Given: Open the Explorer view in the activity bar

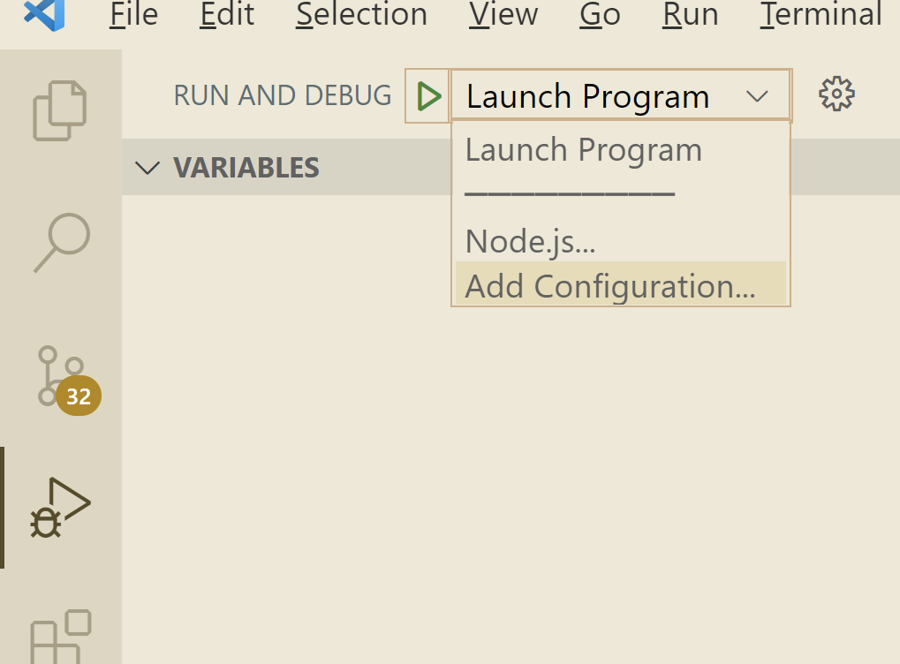Looking at the screenshot, I should [60, 110].
